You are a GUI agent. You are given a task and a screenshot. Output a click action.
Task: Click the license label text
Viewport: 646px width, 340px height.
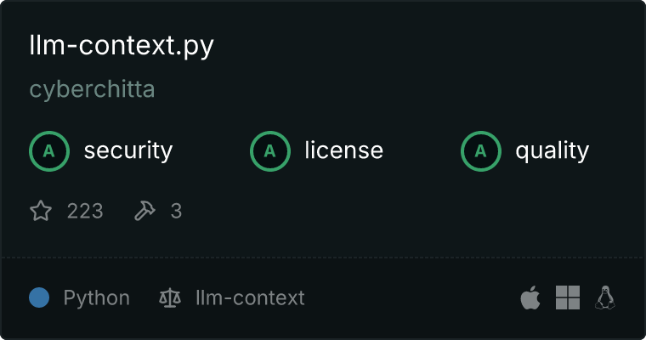point(344,150)
